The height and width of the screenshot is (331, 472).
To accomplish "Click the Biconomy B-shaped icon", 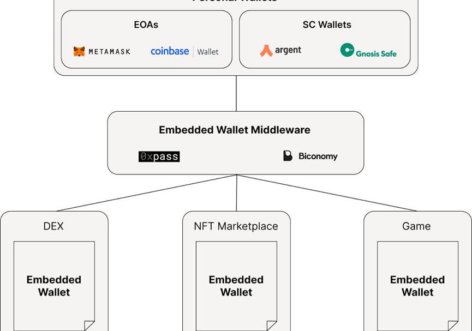I will [x=288, y=156].
